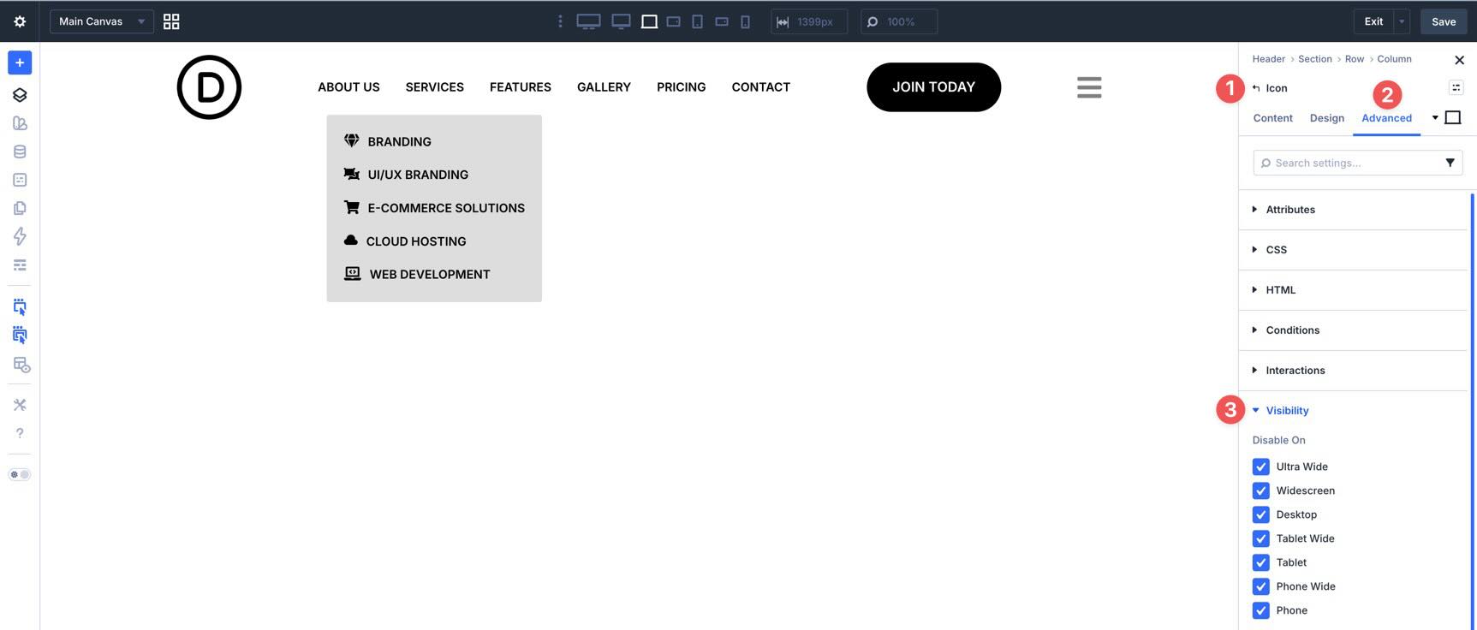This screenshot has height=630, width=1477.
Task: Click the first hover selection icon in sidebar
Action: (20, 306)
